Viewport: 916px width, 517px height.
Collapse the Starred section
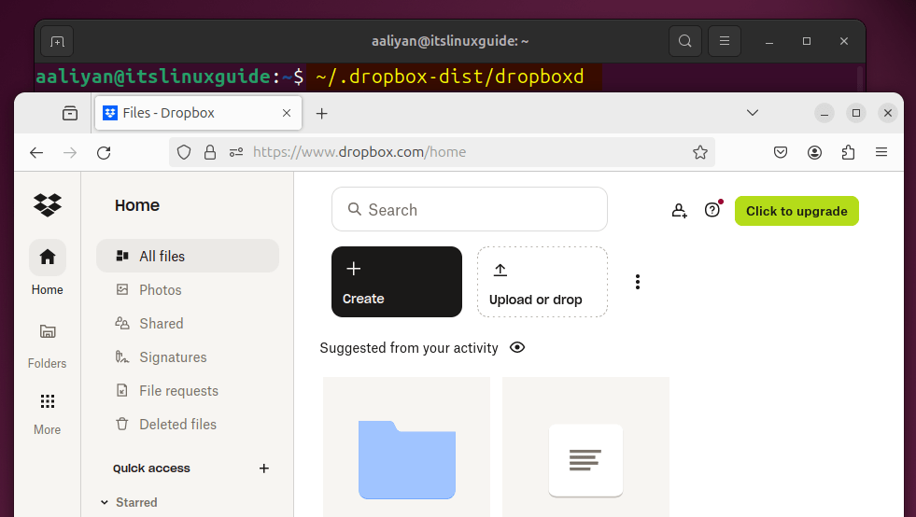(105, 502)
